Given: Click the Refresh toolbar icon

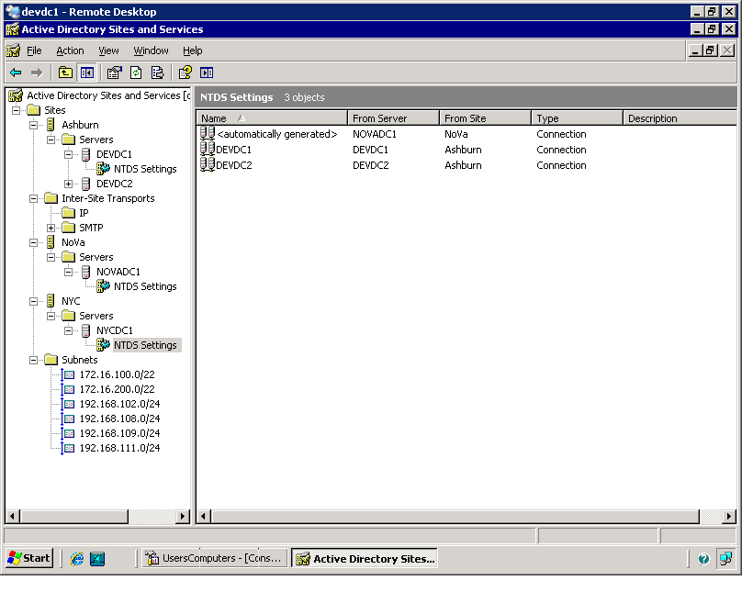Looking at the screenshot, I should click(136, 73).
